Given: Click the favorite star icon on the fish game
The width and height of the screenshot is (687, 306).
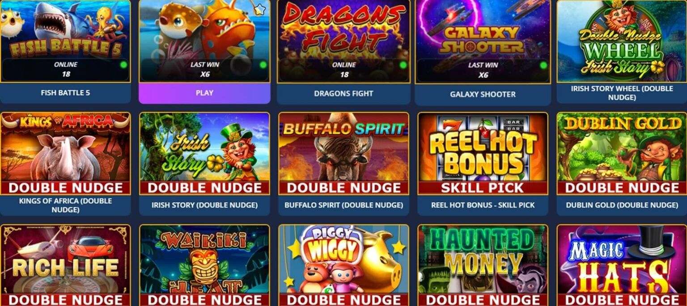Looking at the screenshot, I should tap(260, 9).
